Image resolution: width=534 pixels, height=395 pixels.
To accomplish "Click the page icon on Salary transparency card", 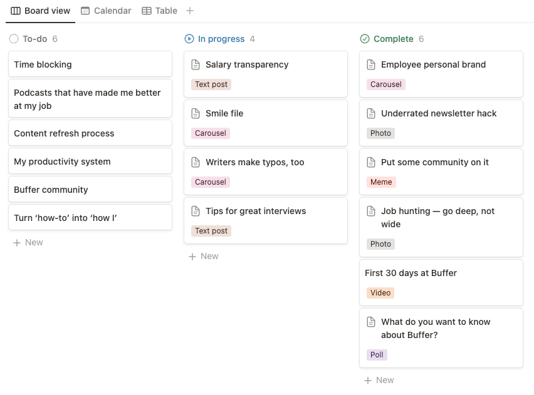I will pos(196,64).
